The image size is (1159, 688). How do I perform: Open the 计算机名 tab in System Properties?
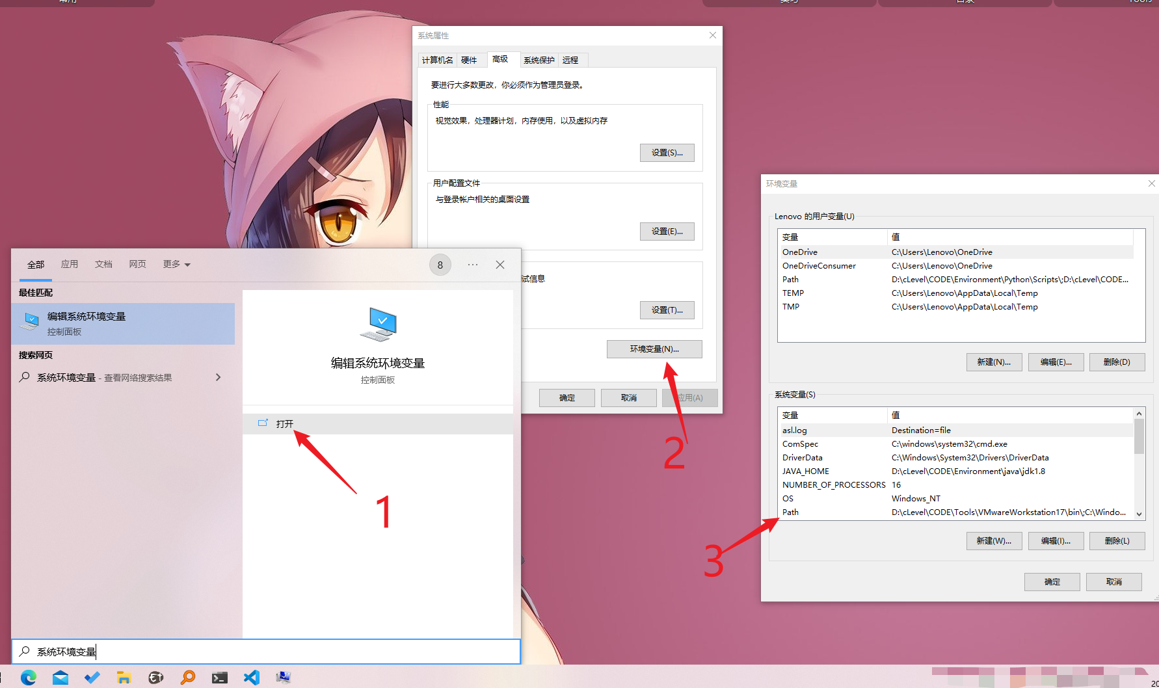click(x=437, y=60)
